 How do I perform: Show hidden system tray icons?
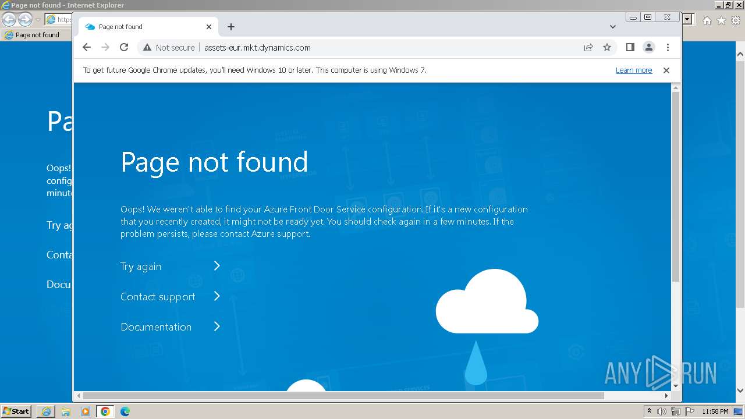[x=649, y=411]
